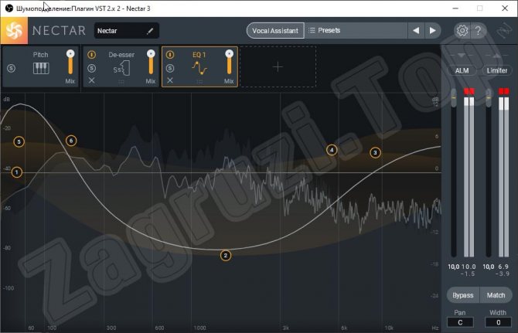Screen dimensions: 518x333
Task: Select the EQ 1 curve icon
Action: [x=199, y=68]
